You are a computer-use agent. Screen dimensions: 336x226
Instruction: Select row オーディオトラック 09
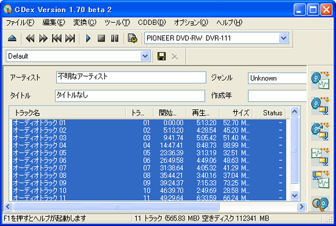(149, 183)
